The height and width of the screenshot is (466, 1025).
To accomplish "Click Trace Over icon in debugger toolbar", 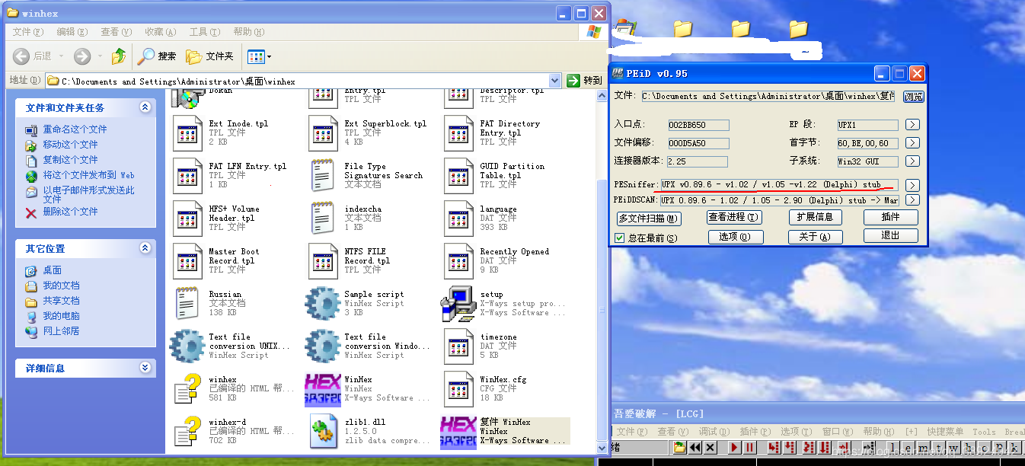I will coord(825,447).
